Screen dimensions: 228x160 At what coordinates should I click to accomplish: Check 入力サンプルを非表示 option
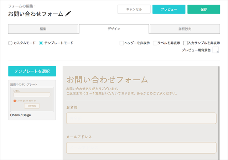point(185,43)
